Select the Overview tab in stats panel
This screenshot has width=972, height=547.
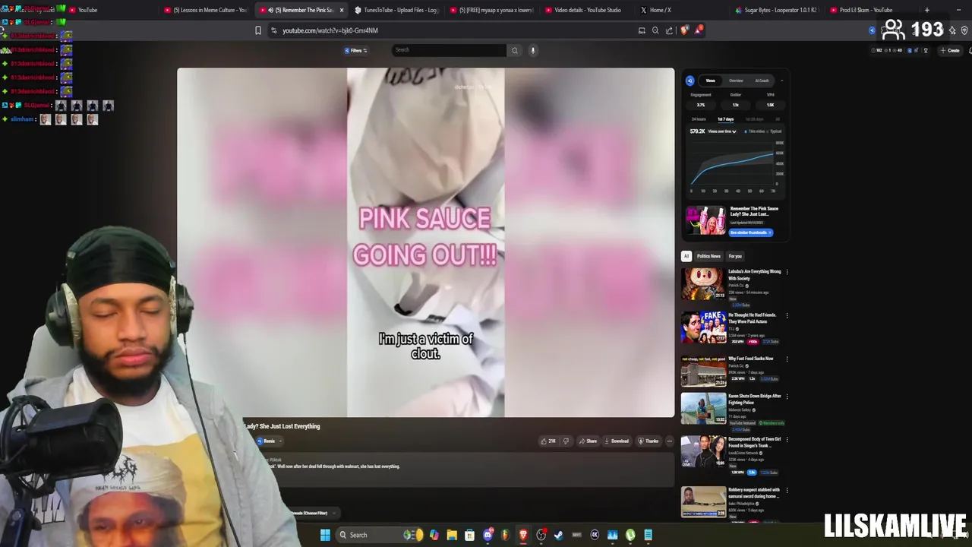(x=736, y=81)
